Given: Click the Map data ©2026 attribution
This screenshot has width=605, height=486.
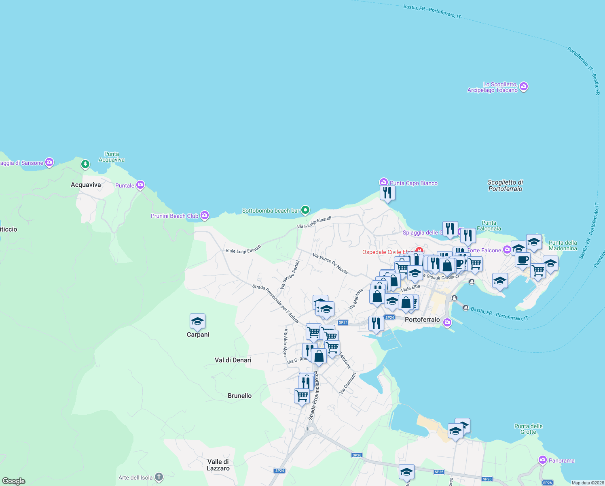Looking at the screenshot, I should pyautogui.click(x=587, y=483).
